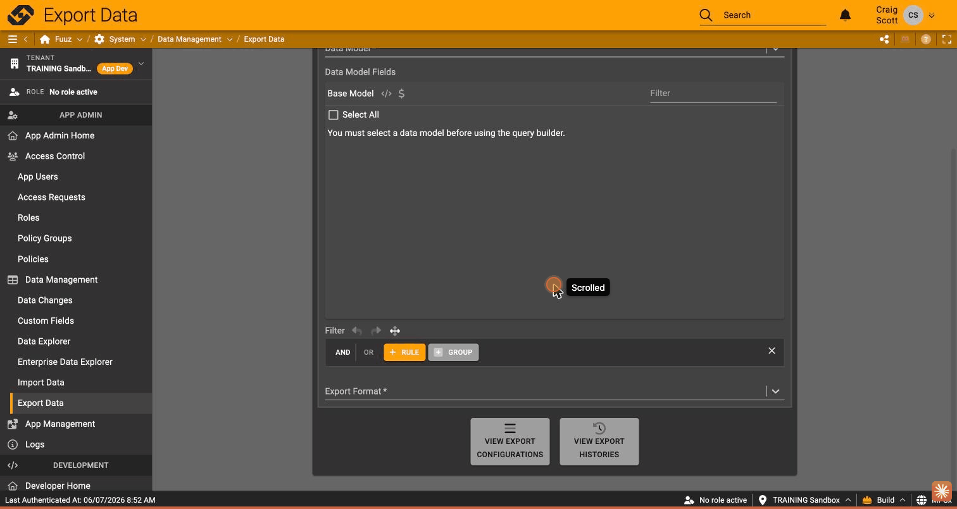957x509 pixels.
Task: Open notifications bell
Action: [x=845, y=15]
